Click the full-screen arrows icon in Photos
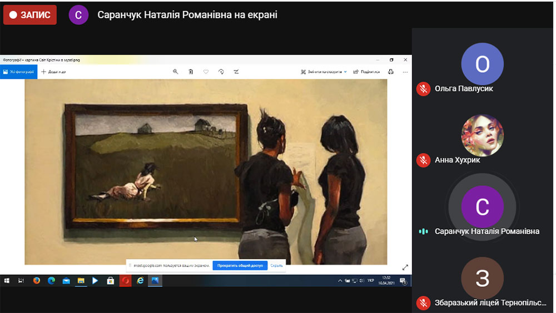The width and height of the screenshot is (556, 313). point(405,267)
